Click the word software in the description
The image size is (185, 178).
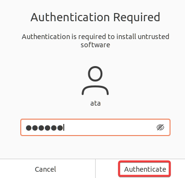(95, 45)
